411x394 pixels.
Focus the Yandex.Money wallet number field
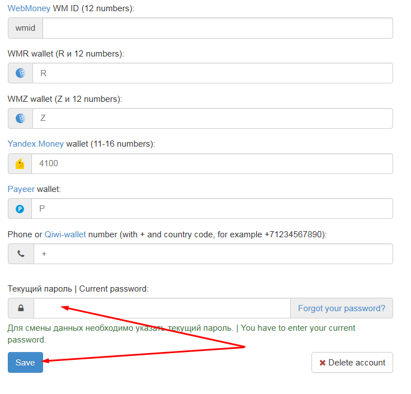[x=212, y=164]
